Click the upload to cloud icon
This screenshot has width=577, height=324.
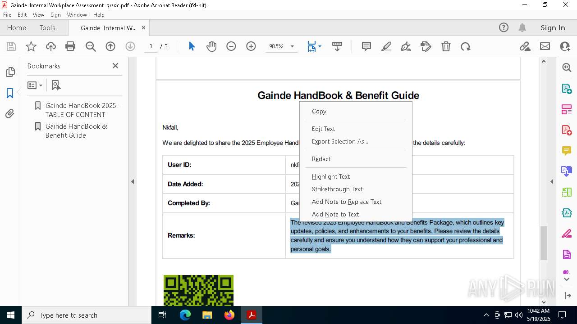click(x=51, y=46)
